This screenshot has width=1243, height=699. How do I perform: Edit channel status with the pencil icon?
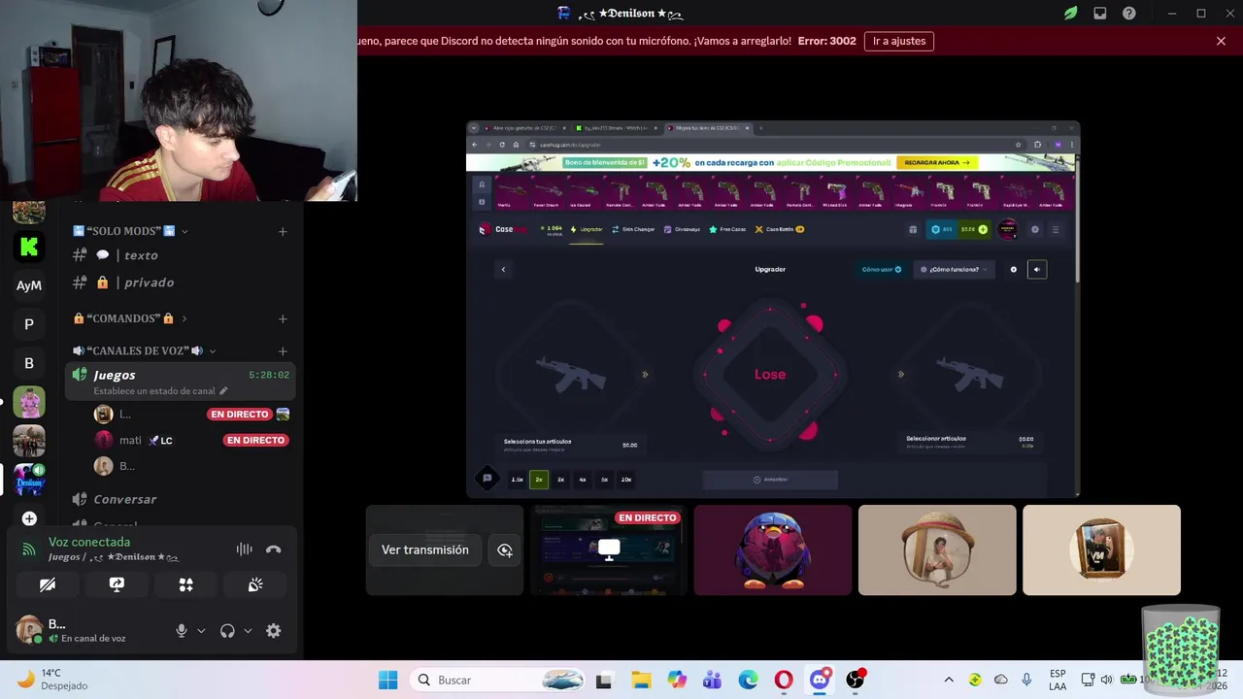click(223, 391)
